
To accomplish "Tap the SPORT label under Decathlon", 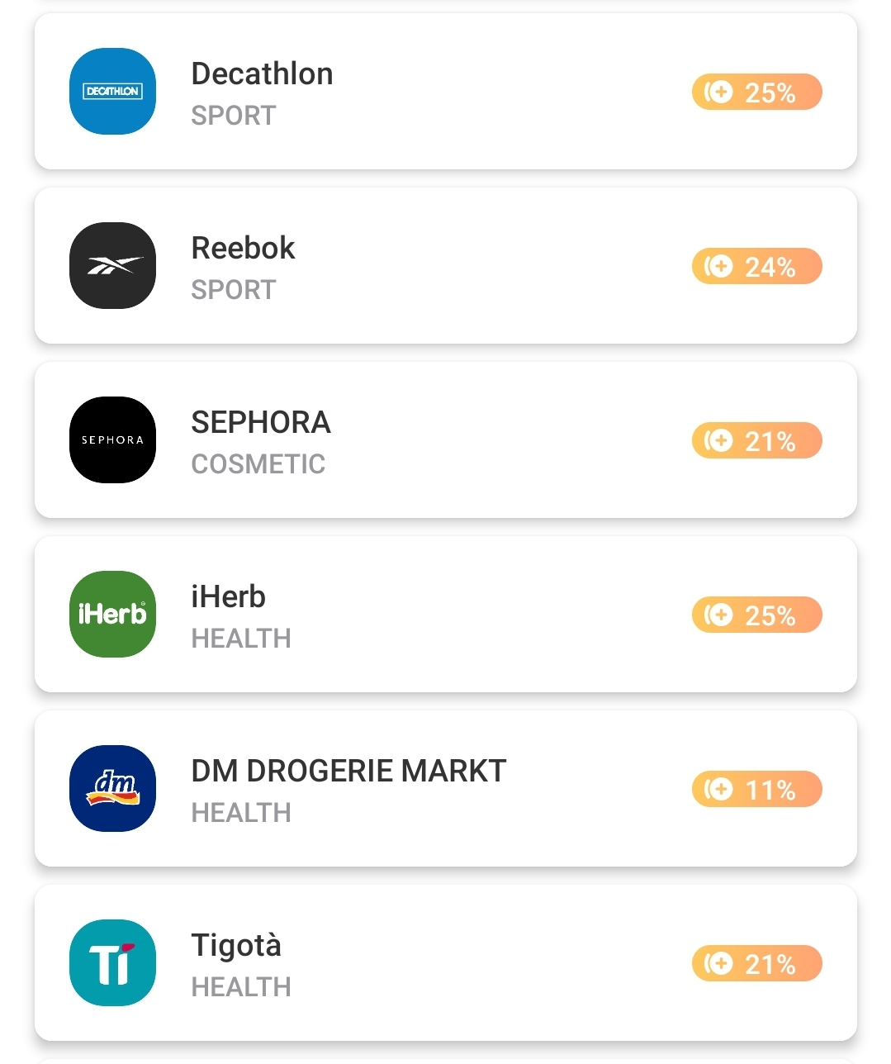I will point(234,116).
